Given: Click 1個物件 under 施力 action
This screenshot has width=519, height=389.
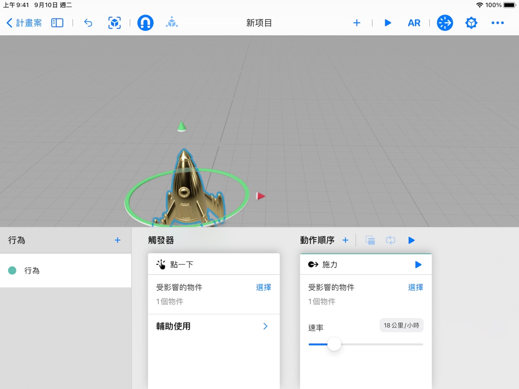Looking at the screenshot, I should (x=322, y=302).
